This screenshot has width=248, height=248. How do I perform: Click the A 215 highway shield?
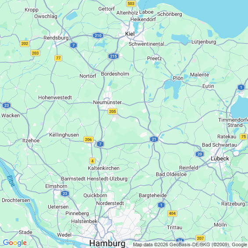pos(113,56)
